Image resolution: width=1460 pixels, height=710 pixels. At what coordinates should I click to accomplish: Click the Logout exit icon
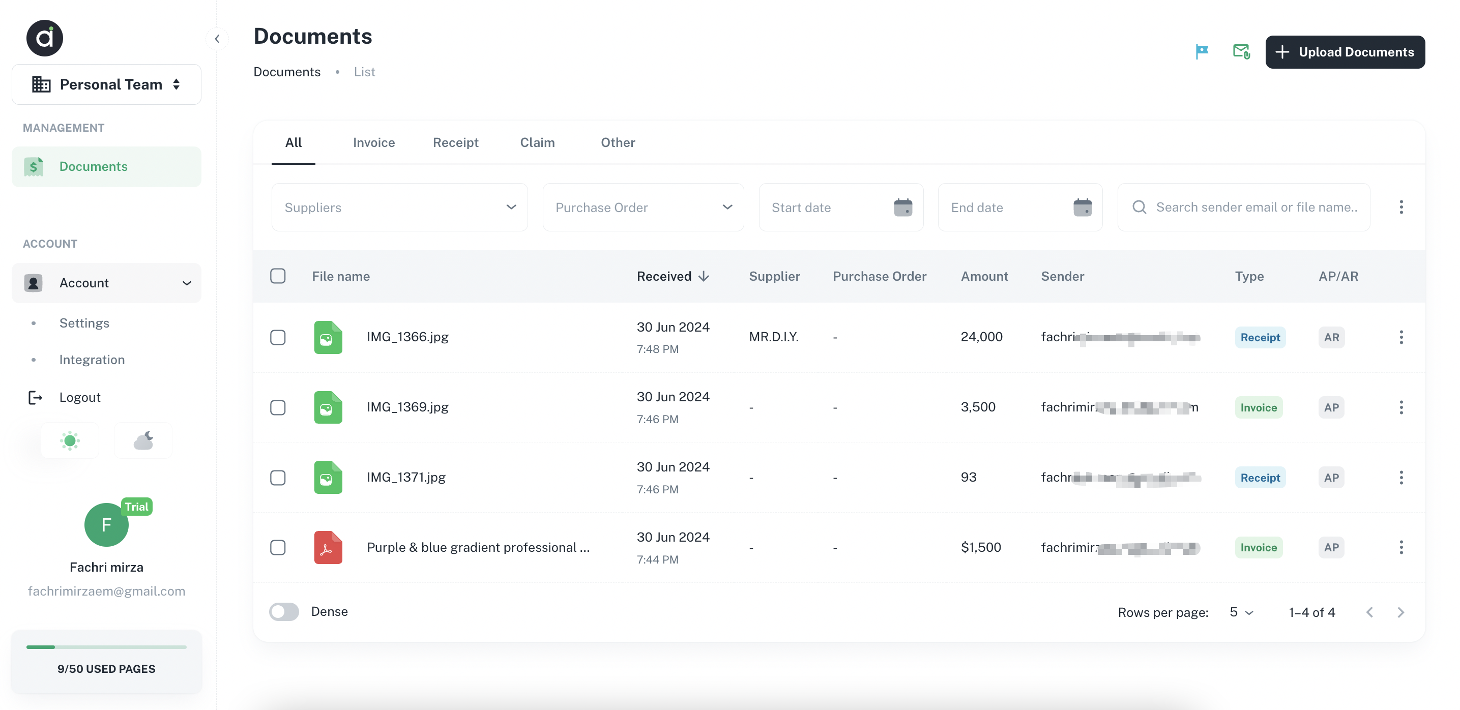(35, 397)
